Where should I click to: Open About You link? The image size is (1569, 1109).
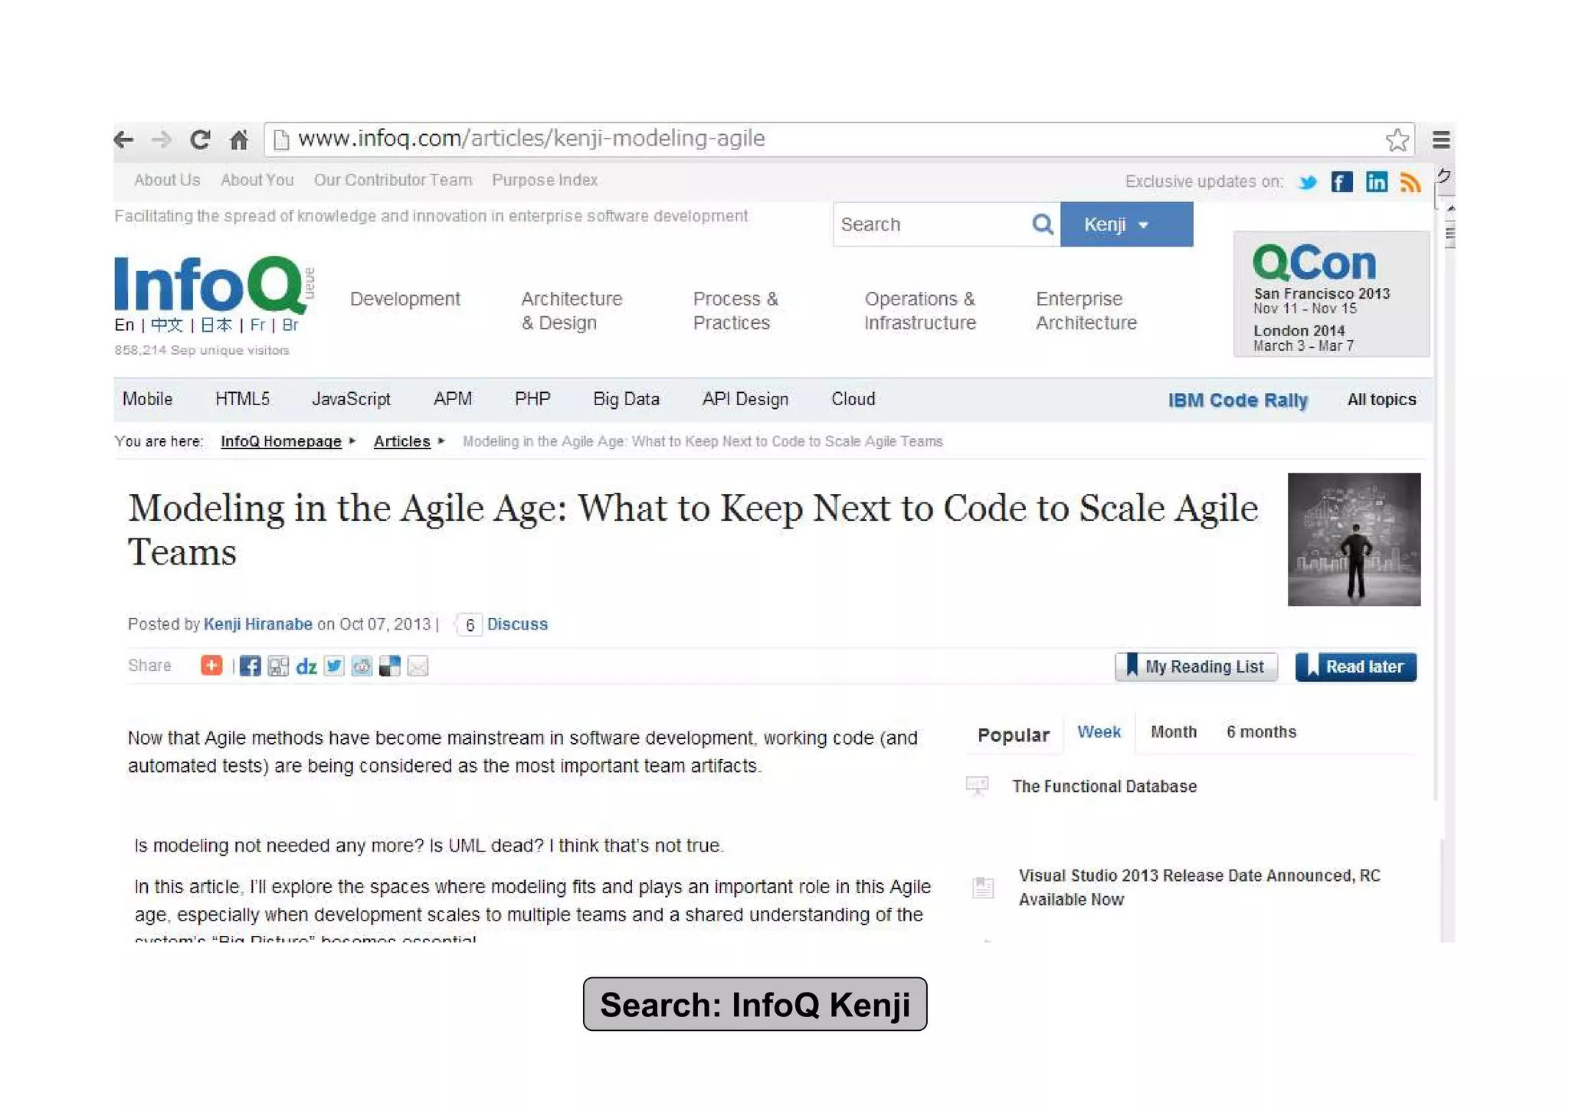point(257,180)
